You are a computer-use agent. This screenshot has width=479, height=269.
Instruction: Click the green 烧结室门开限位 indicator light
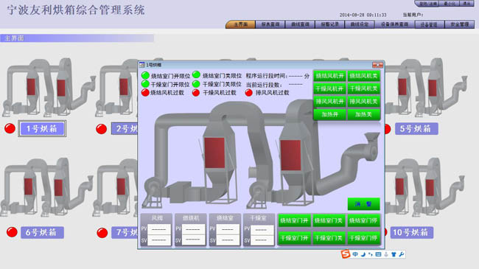145,75
